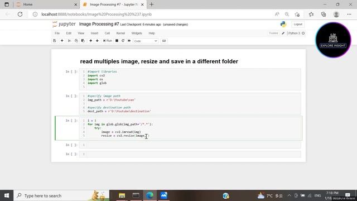Click the Python logo icon
This screenshot has width=357, height=201.
[x=283, y=24]
